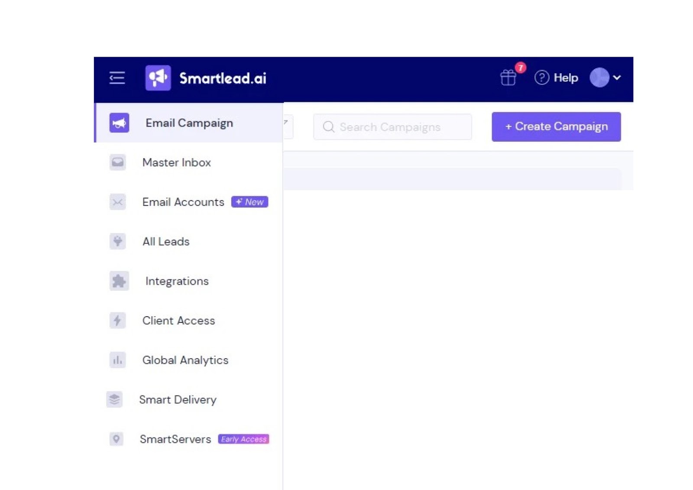Click the SmartServers location pin icon
The image size is (693, 490).
(116, 439)
